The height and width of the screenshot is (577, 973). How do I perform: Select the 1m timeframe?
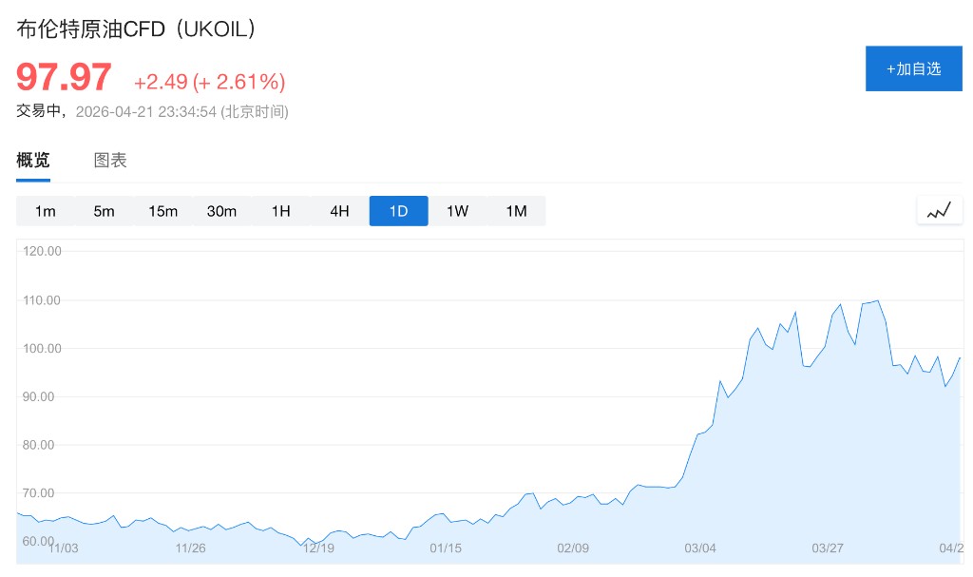click(46, 211)
